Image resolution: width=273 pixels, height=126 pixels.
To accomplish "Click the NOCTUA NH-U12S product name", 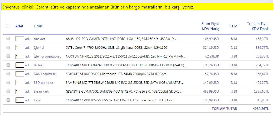I will [x=126, y=56].
